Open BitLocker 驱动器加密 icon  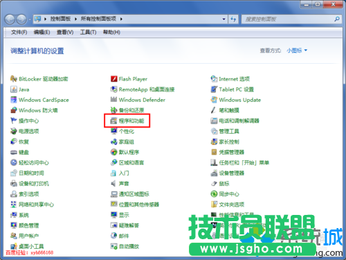(x=14, y=79)
